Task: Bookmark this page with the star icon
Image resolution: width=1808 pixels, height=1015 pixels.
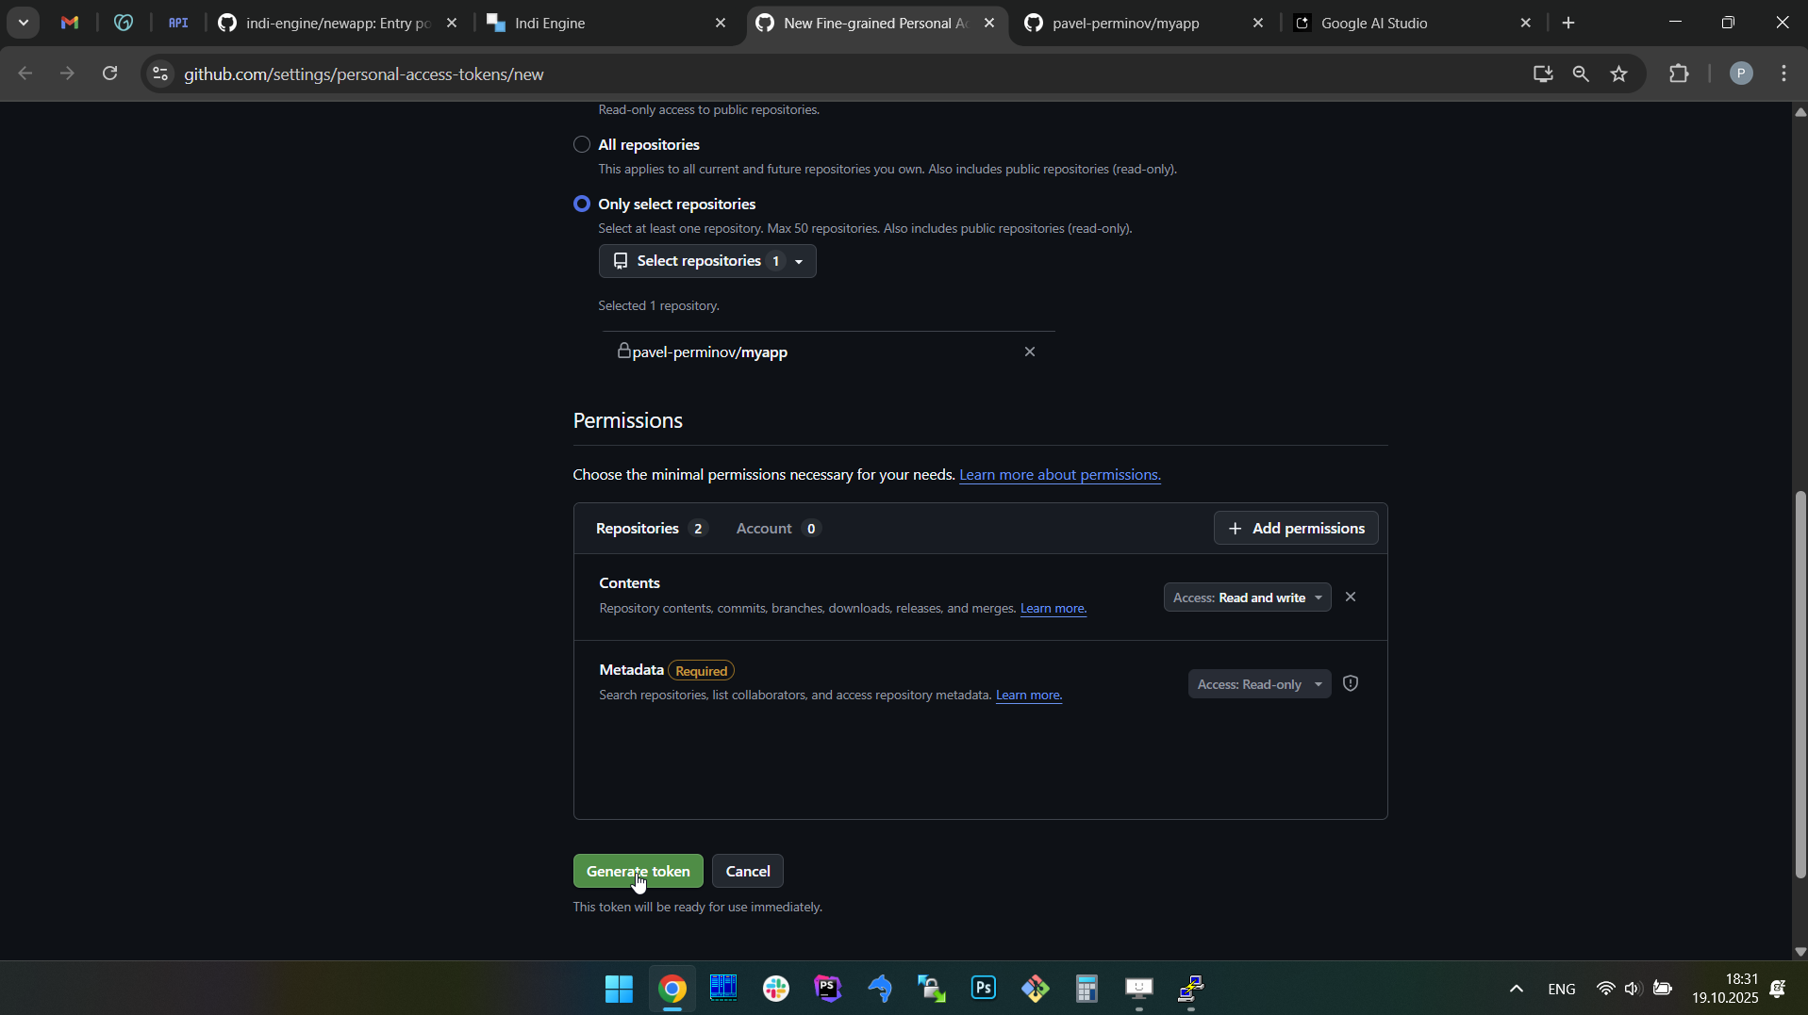Action: 1619,74
